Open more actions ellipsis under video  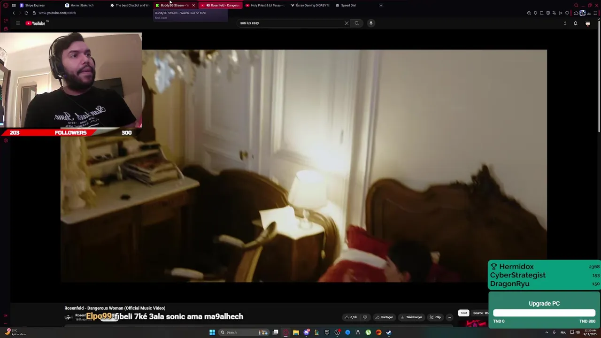pos(449,317)
